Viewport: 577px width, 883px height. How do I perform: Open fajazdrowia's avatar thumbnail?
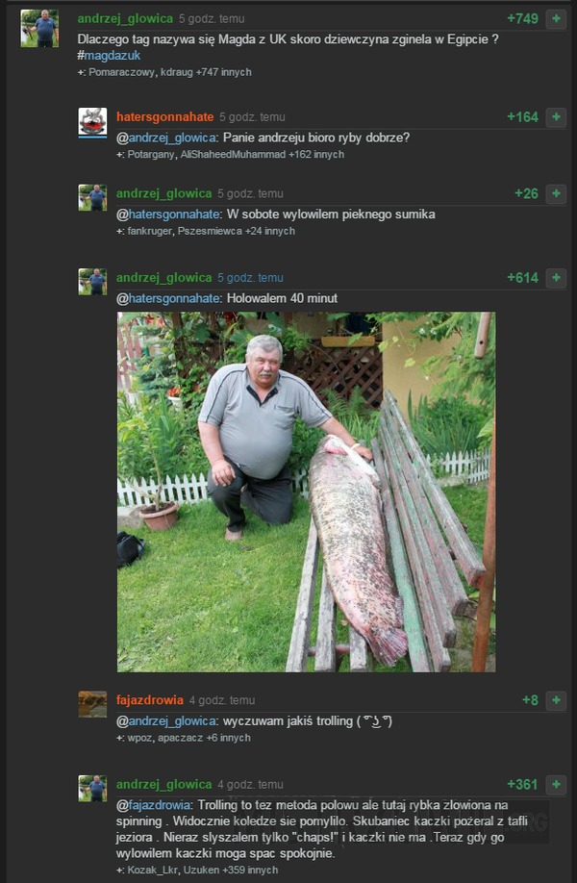point(92,704)
